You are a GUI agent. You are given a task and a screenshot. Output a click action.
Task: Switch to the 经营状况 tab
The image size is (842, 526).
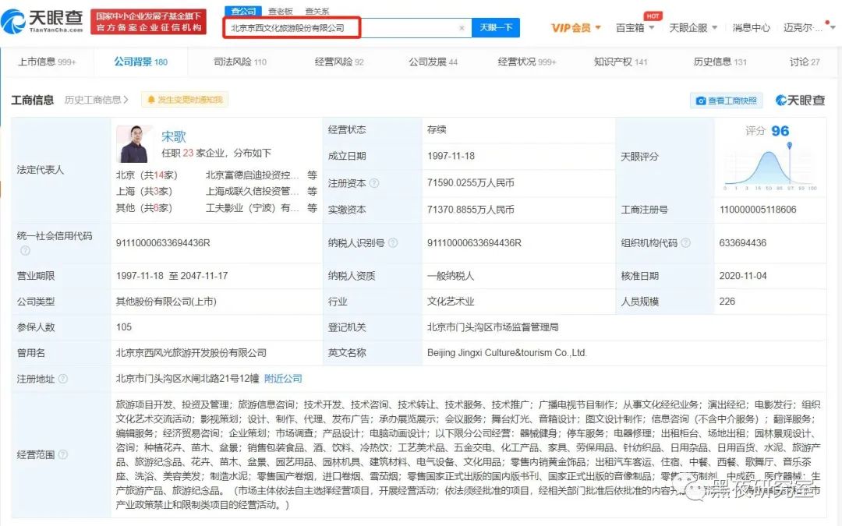click(527, 62)
